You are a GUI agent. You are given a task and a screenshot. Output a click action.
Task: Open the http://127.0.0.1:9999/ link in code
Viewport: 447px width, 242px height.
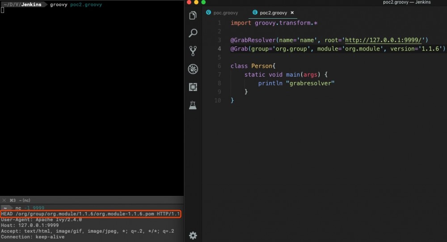[x=383, y=40]
